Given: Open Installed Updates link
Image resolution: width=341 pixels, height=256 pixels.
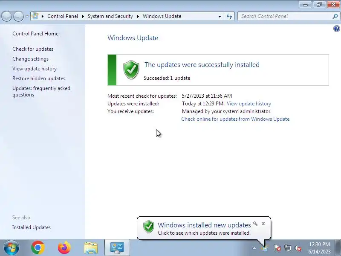Looking at the screenshot, I should pos(32,227).
